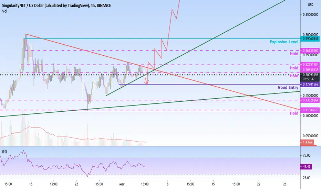Click the Good Entry annotation text

[x=288, y=87]
